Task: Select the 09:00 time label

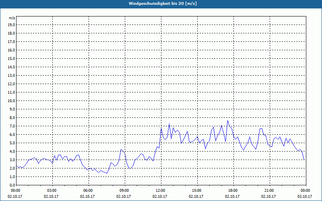Action: 124,191
